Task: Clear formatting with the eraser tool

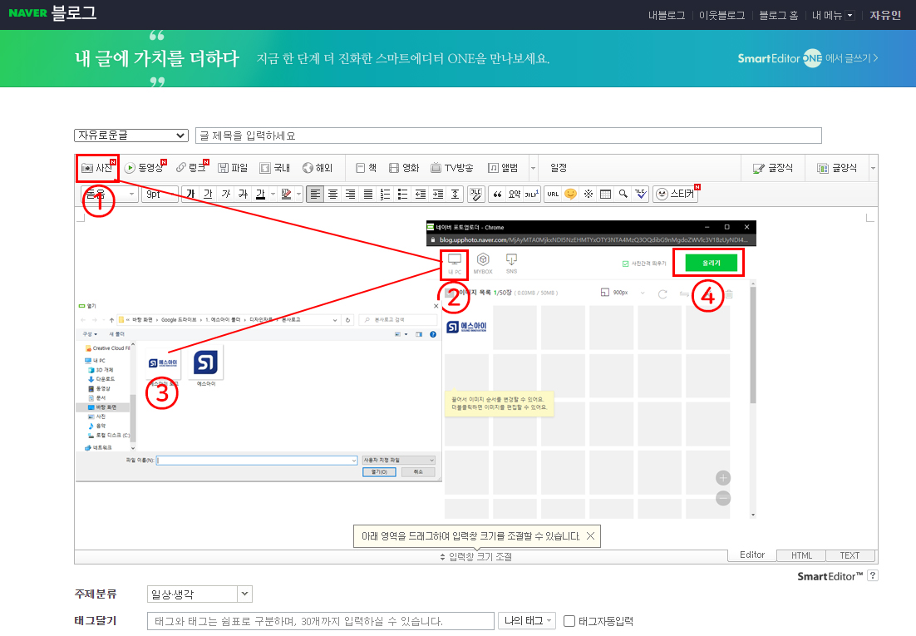Action: 476,194
